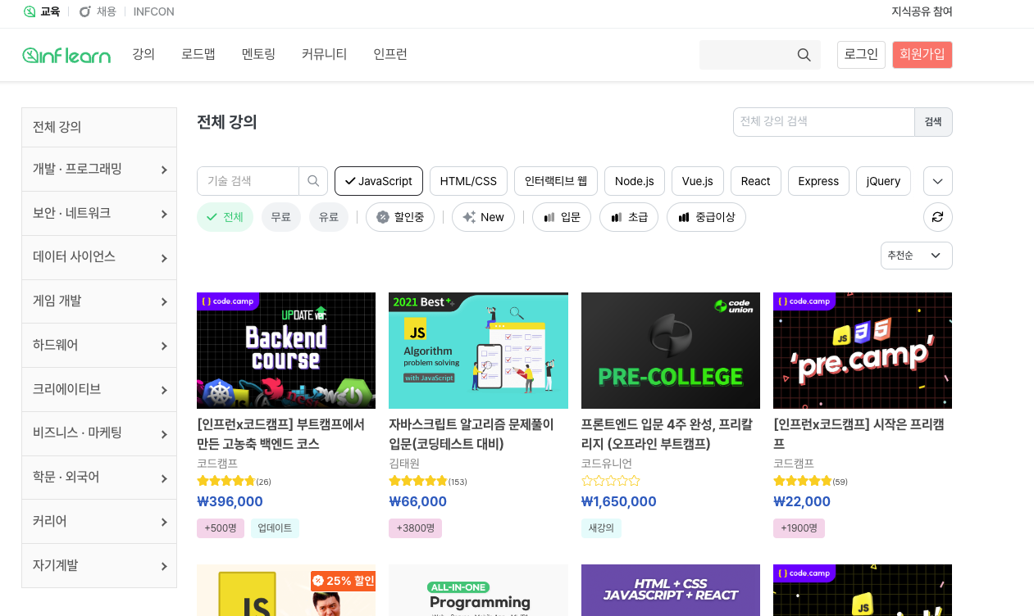Open the 멘토링 nav menu
1034x616 pixels.
tap(258, 54)
